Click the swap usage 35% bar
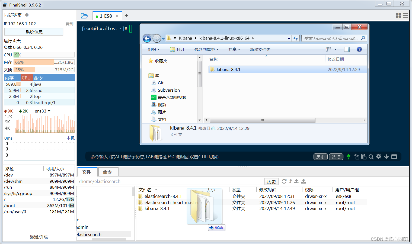This screenshot has width=412, height=244. coord(44,70)
